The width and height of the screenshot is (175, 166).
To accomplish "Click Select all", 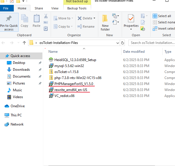I will tap(162, 16).
